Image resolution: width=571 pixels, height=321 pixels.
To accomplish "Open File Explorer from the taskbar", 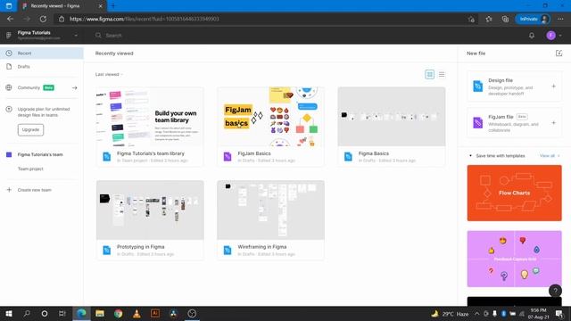I will tap(100, 313).
